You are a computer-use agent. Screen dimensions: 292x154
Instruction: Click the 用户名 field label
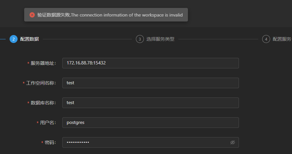tap(47, 123)
